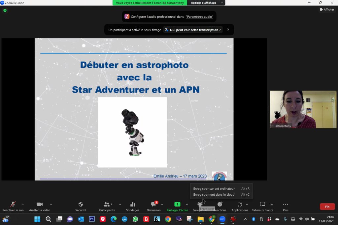Open Photoshop from the taskbar
Screen dimensions: 338x225
[92, 219]
